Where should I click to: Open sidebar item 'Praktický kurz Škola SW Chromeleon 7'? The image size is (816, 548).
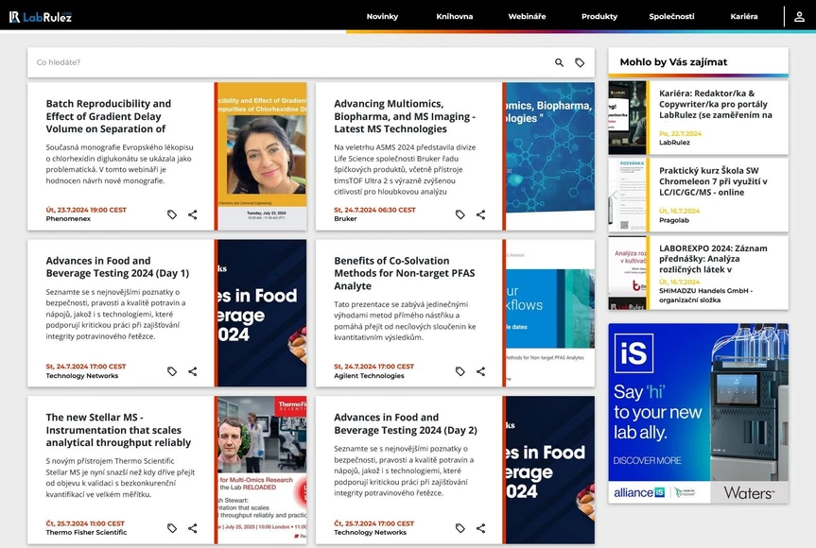[713, 181]
